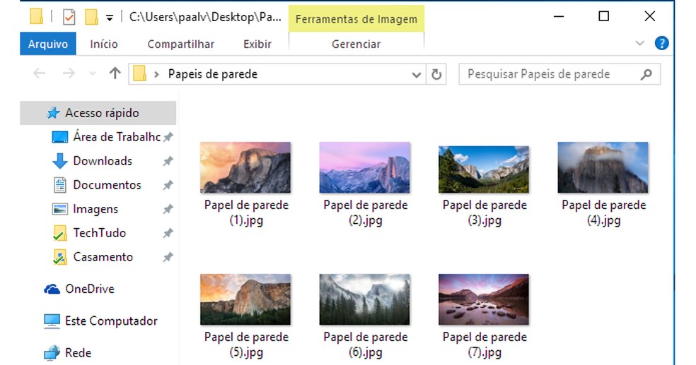Select thumbnail Papel de parede (2).jpg

(364, 167)
